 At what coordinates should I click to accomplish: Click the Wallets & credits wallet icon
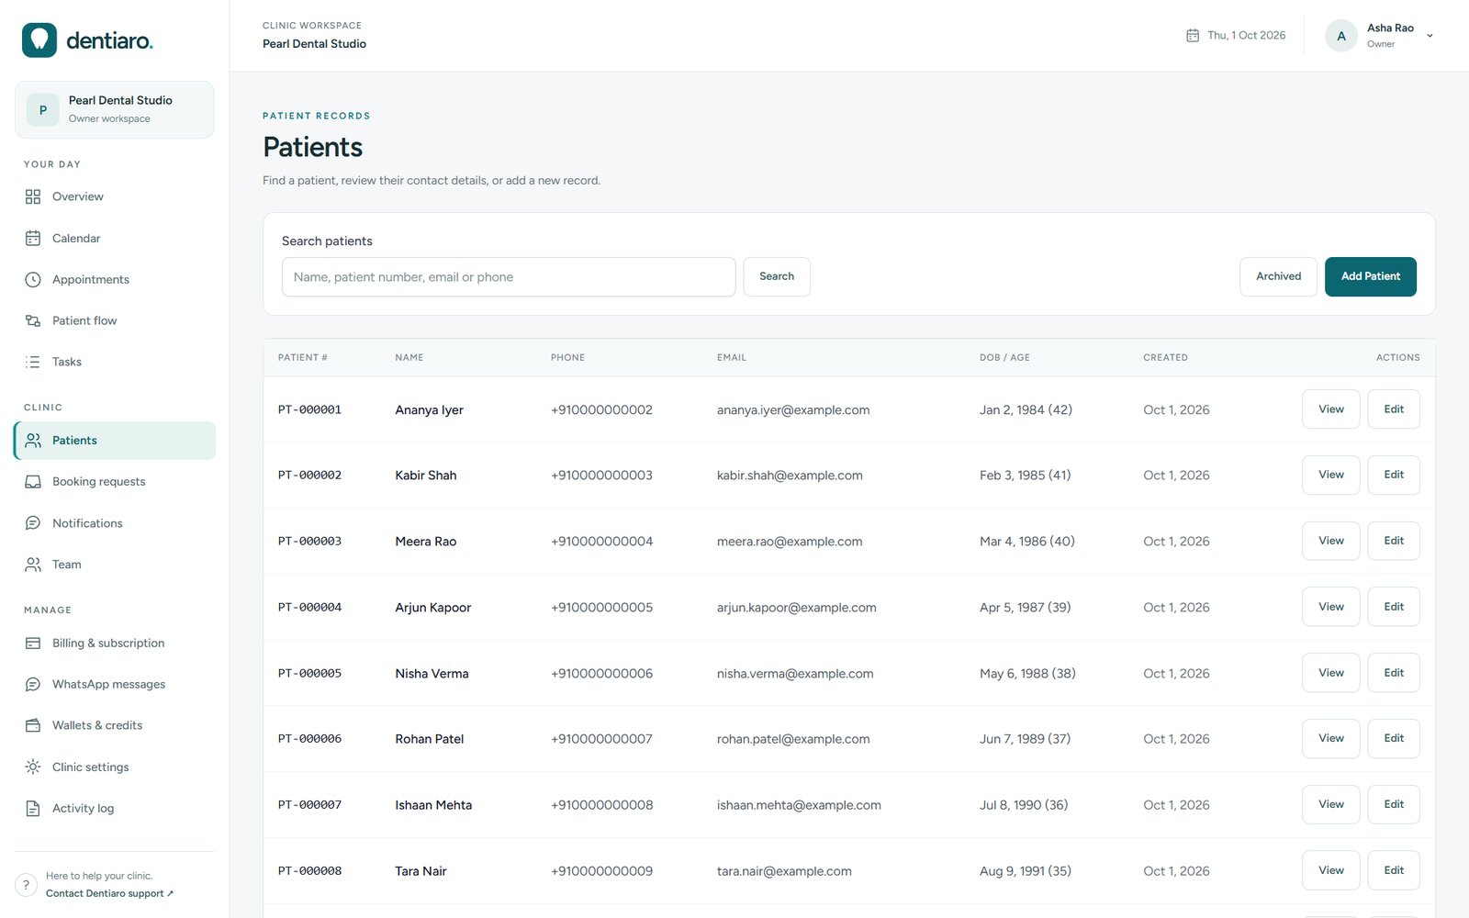click(x=33, y=725)
